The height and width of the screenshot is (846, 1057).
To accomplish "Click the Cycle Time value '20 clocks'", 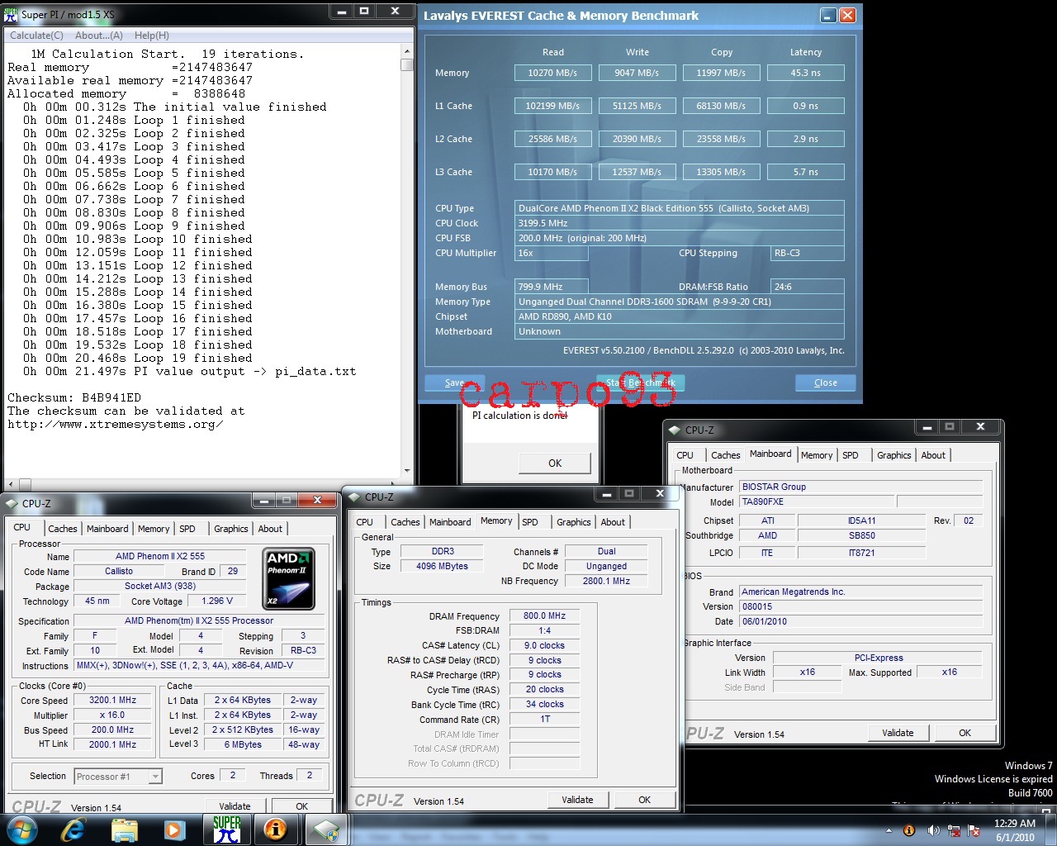I will [544, 689].
